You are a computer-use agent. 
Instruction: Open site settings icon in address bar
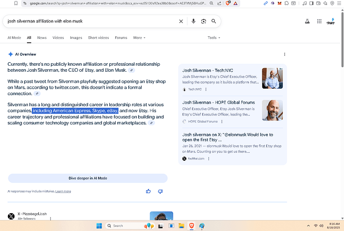click(x=25, y=3)
